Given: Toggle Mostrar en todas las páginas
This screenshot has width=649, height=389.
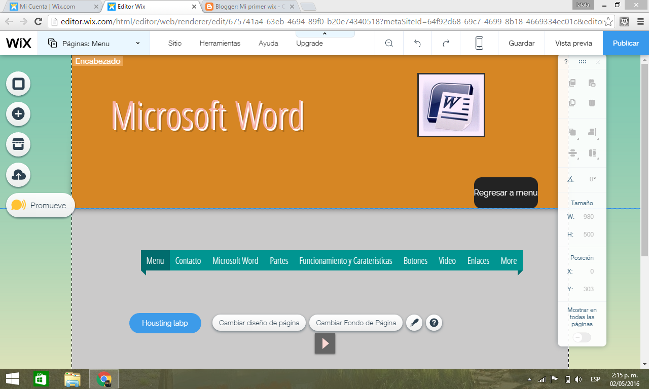Looking at the screenshot, I should (x=582, y=337).
